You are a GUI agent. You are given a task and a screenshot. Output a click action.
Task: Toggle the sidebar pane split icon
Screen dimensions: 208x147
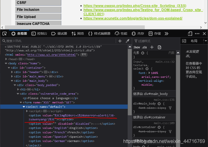click(184, 41)
